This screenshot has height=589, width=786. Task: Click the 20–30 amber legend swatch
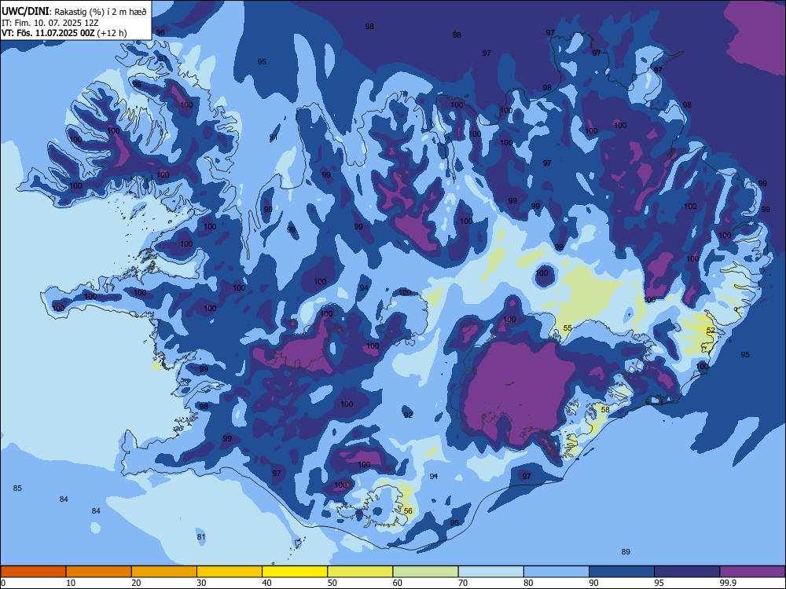[164, 572]
